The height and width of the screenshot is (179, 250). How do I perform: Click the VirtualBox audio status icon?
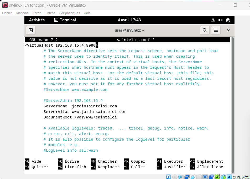point(181,177)
